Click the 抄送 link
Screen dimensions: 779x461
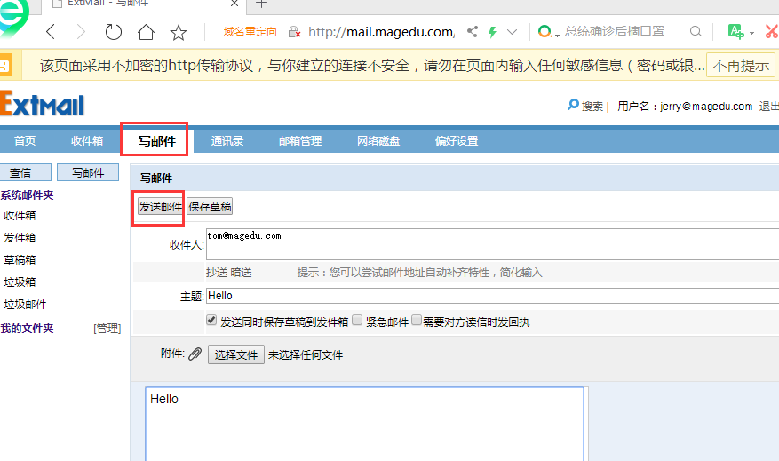217,272
